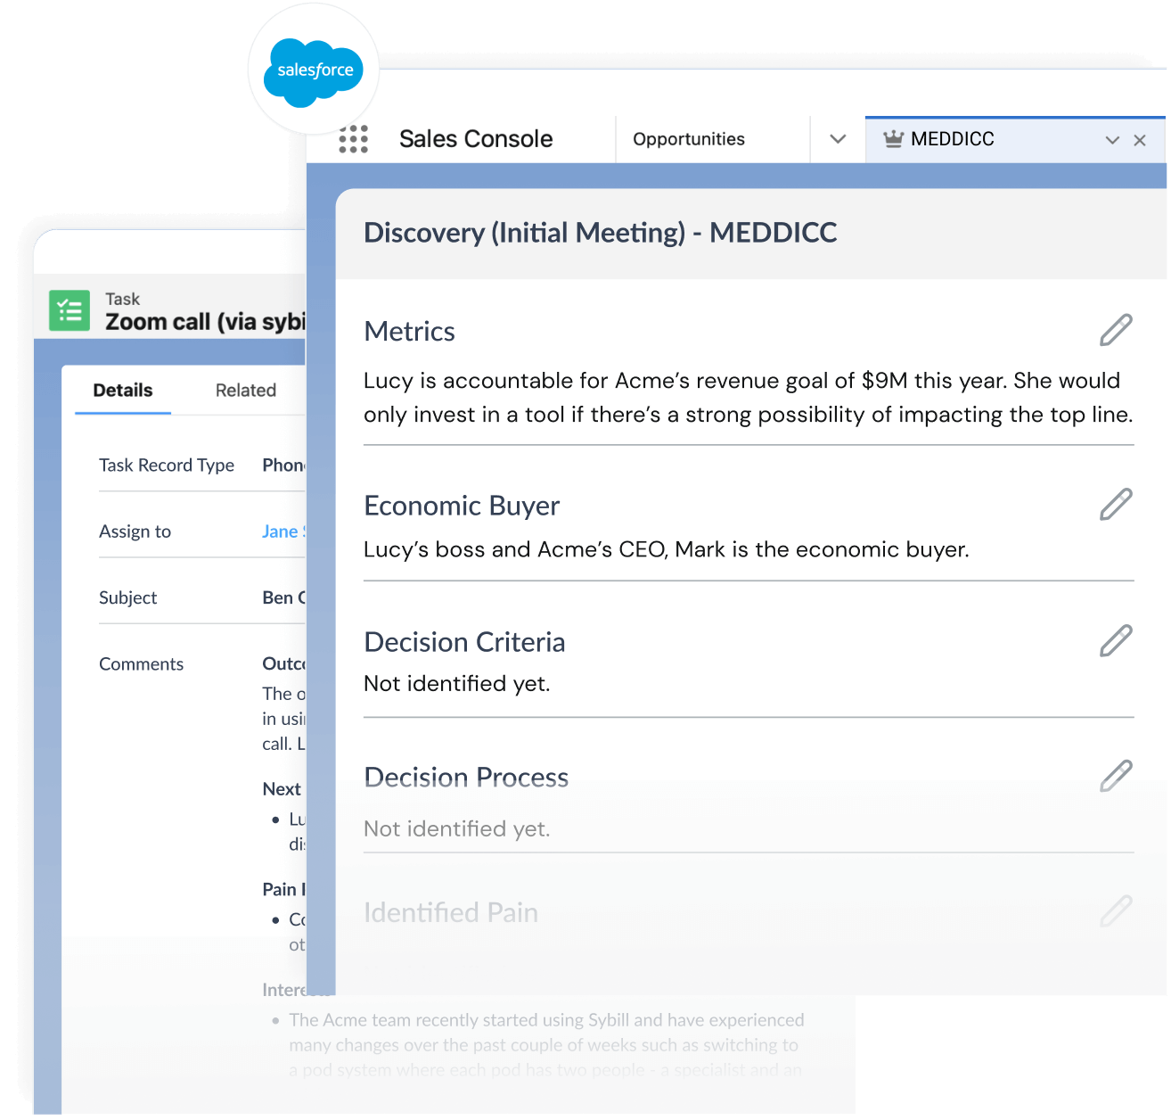The image size is (1171, 1120).
Task: Click the Discovery (Initial Meeting) - MEDDICC heading
Action: (x=600, y=233)
